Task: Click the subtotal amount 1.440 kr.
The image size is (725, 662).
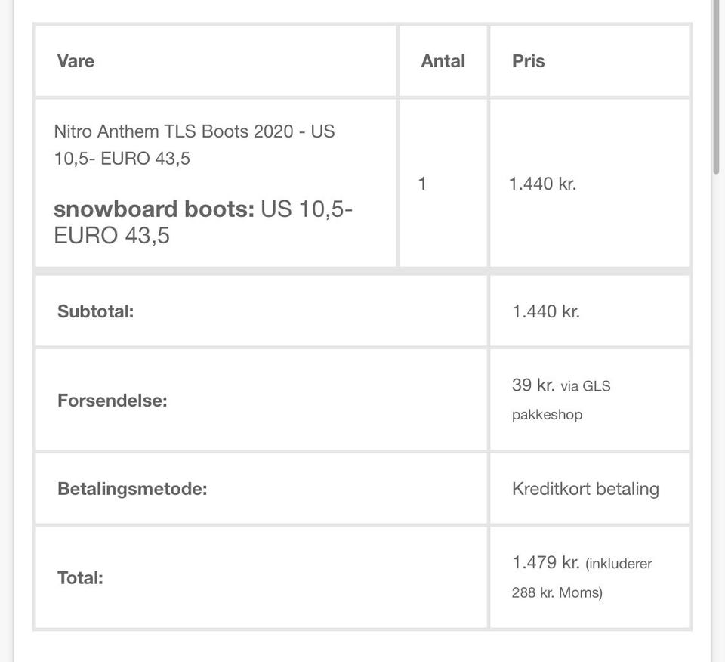Action: pyautogui.click(x=545, y=311)
